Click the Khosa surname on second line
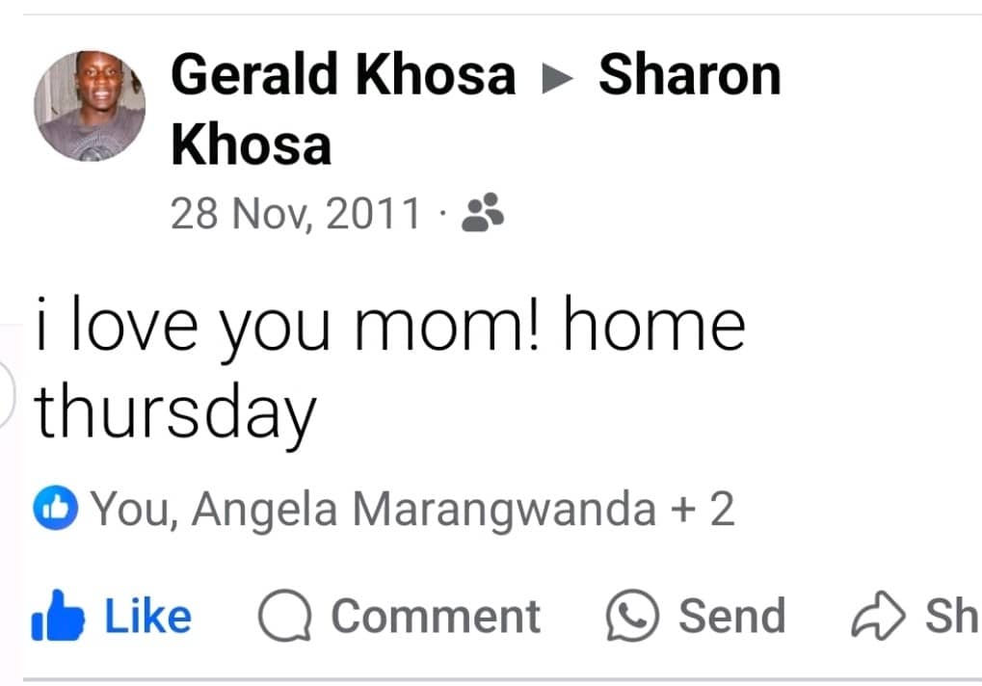The height and width of the screenshot is (686, 982). coord(252,145)
